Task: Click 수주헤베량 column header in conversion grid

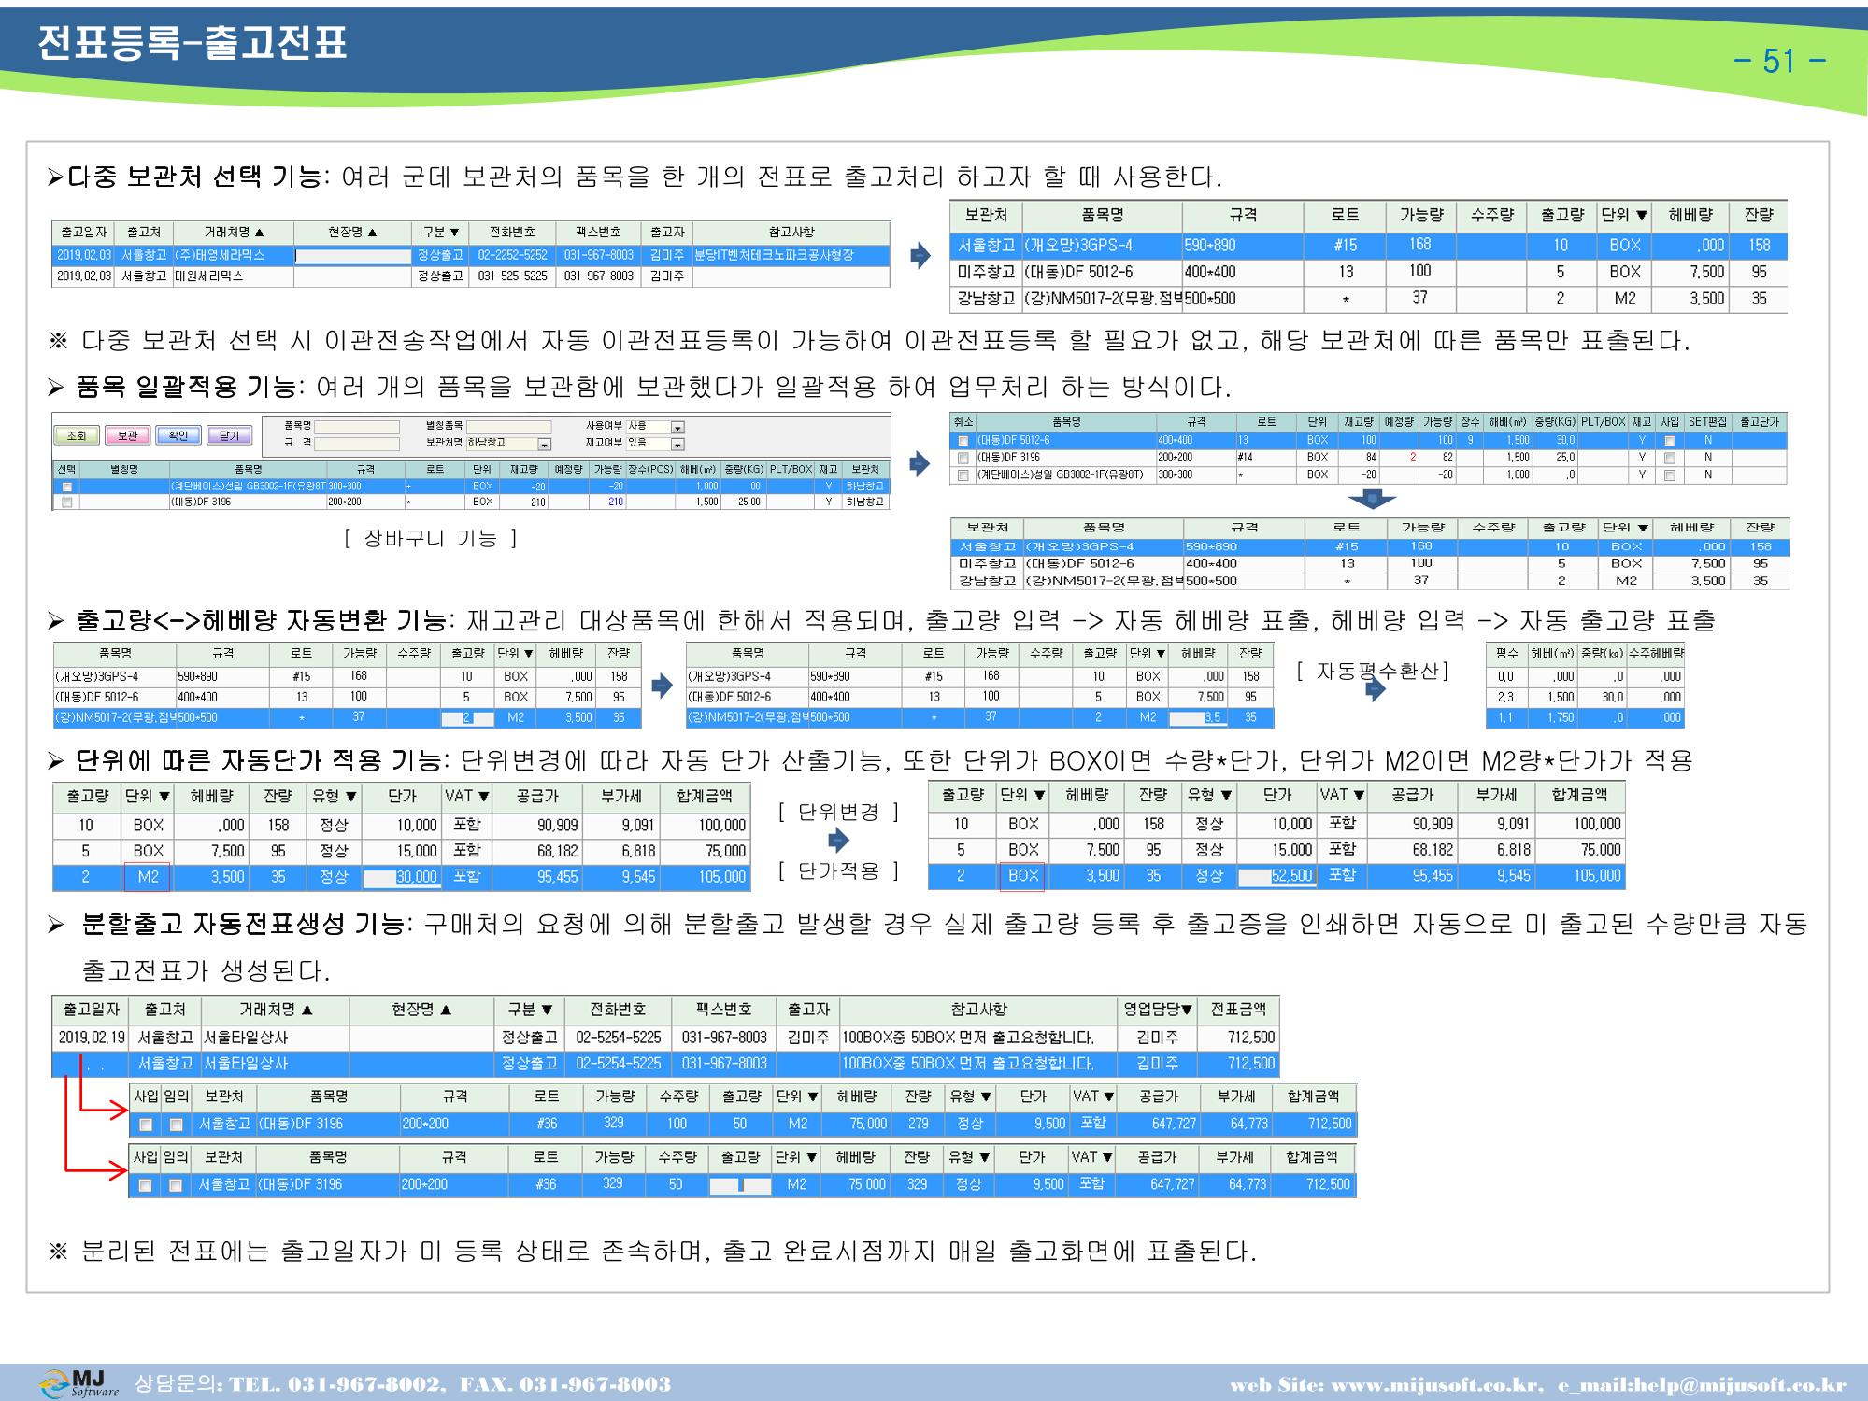Action: pyautogui.click(x=1656, y=654)
